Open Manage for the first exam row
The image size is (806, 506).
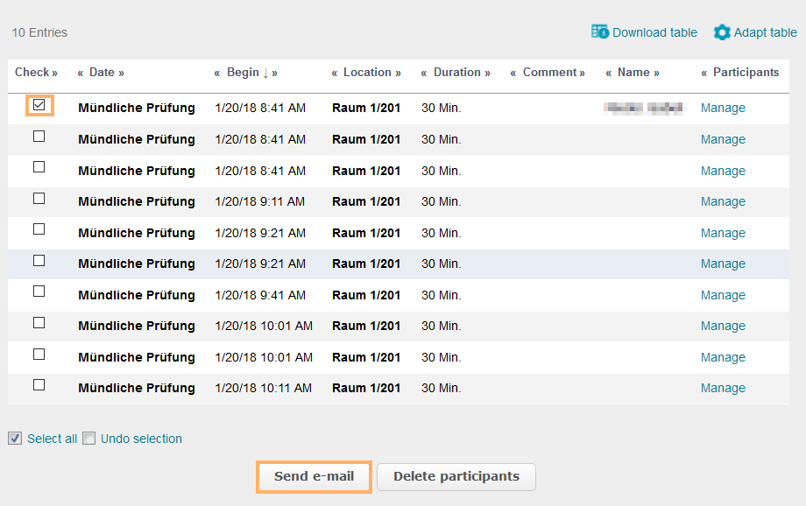coord(723,108)
